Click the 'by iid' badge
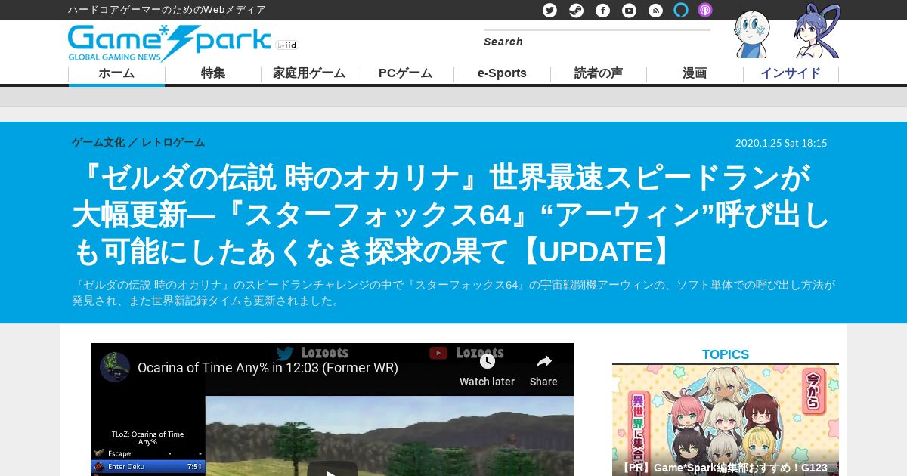The width and height of the screenshot is (907, 476). coord(287,45)
